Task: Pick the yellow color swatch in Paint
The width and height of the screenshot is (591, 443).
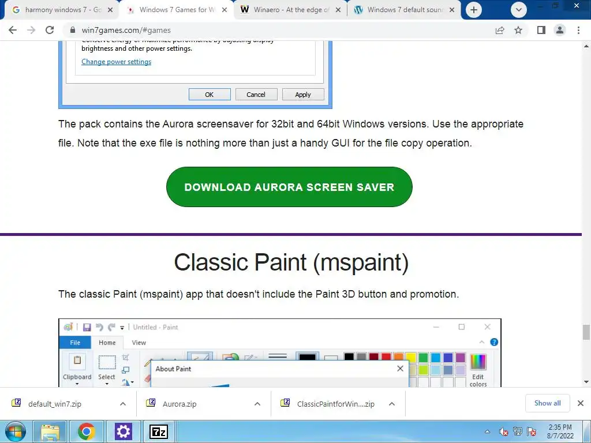Action: [x=411, y=357]
